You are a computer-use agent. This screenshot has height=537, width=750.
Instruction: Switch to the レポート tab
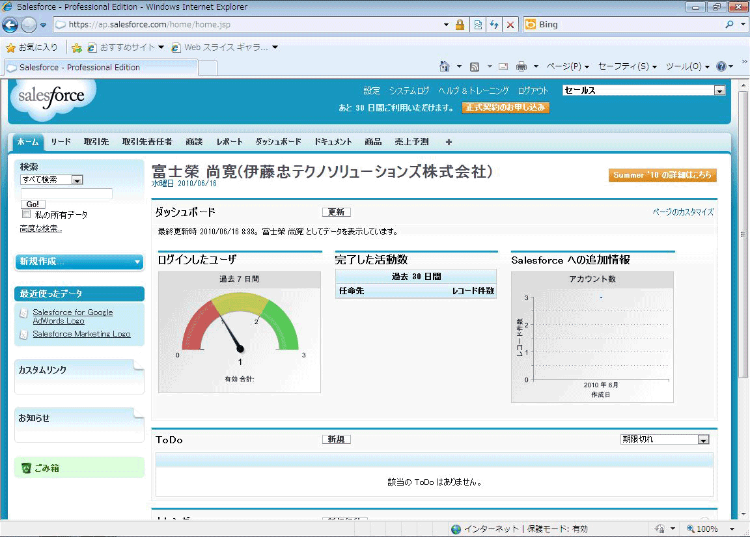[230, 142]
